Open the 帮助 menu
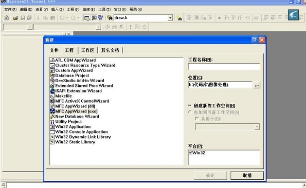The height and width of the screenshot is (188, 306). point(136,9)
